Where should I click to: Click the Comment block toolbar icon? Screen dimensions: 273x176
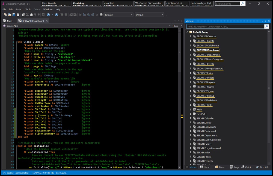click(62, 15)
